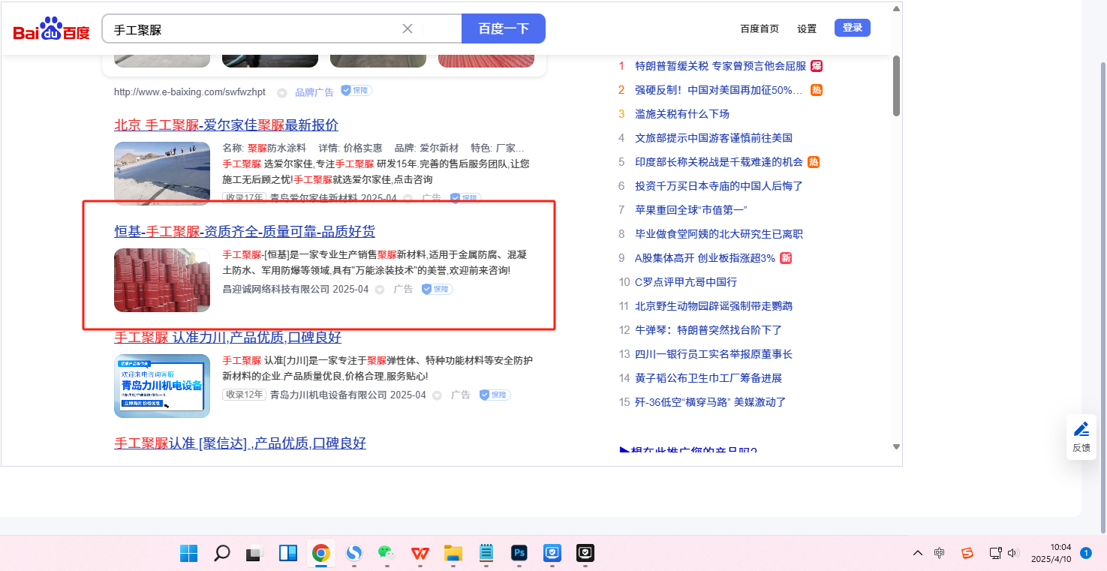Expand dropdown arrow beside e-baixing.com URL

click(282, 93)
